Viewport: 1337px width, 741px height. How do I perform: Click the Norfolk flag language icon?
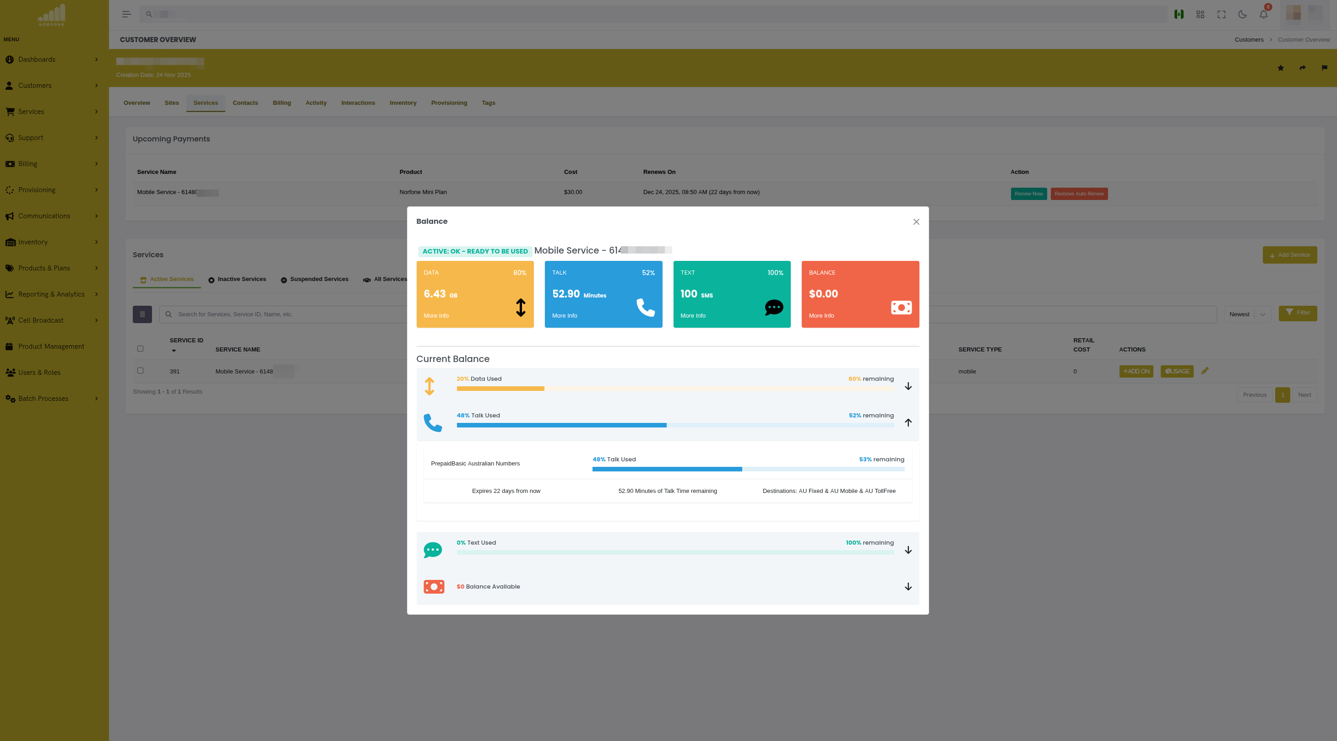1178,14
